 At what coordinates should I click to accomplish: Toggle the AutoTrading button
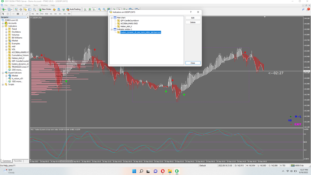click(73, 9)
